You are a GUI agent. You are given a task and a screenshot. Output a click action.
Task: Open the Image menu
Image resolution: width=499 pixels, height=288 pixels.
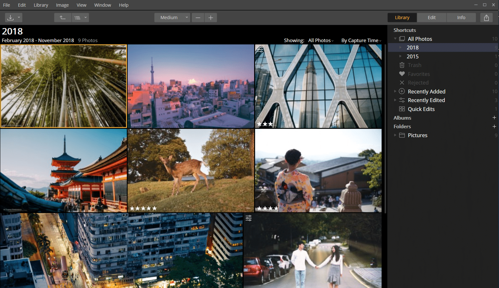pyautogui.click(x=62, y=5)
